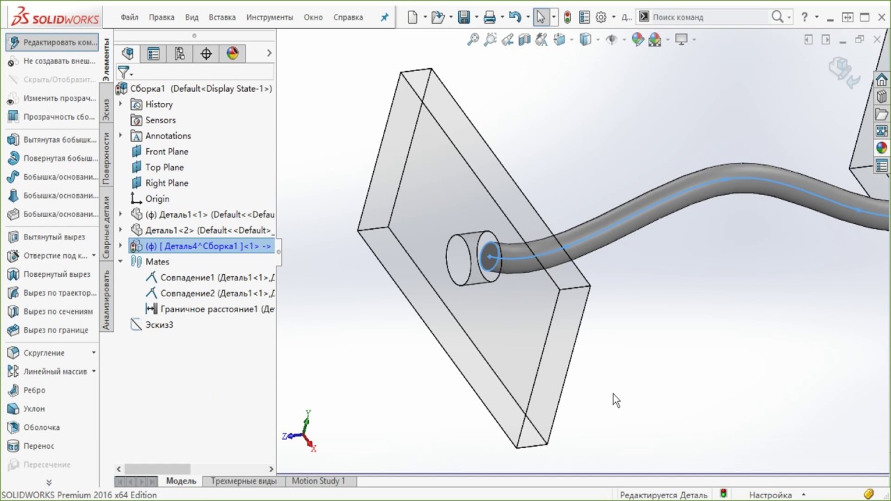
Task: Click the Print icon
Action: pyautogui.click(x=489, y=17)
